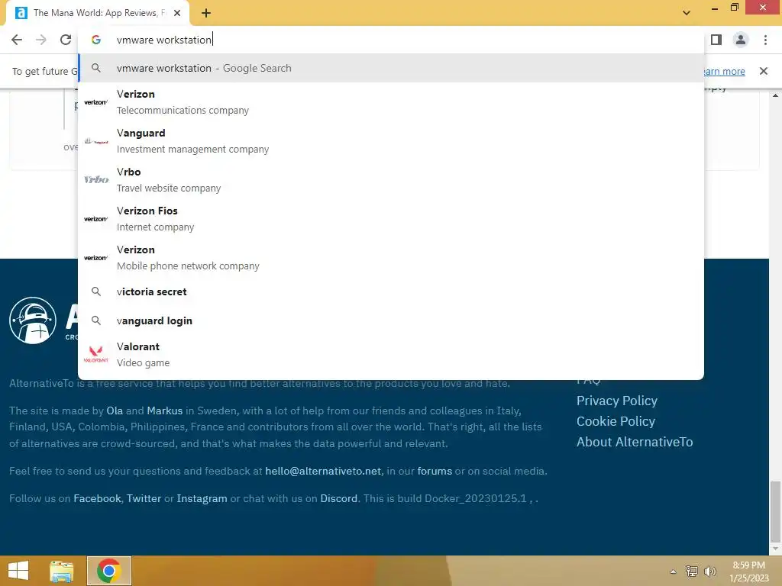The image size is (782, 586).
Task: Open the About AlternativeTo link
Action: (x=635, y=442)
